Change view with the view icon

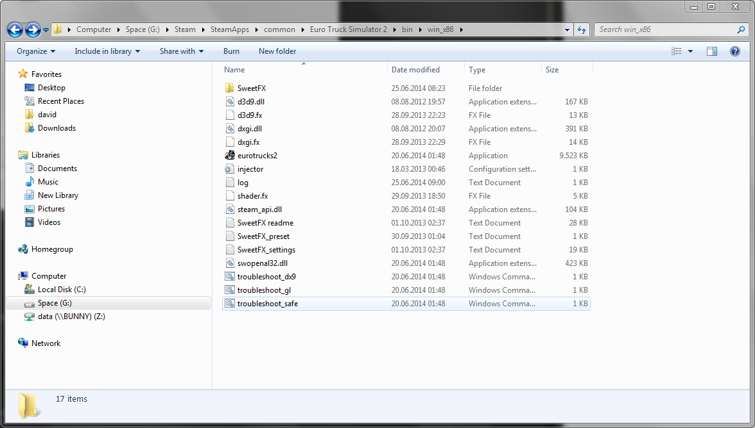(x=677, y=51)
